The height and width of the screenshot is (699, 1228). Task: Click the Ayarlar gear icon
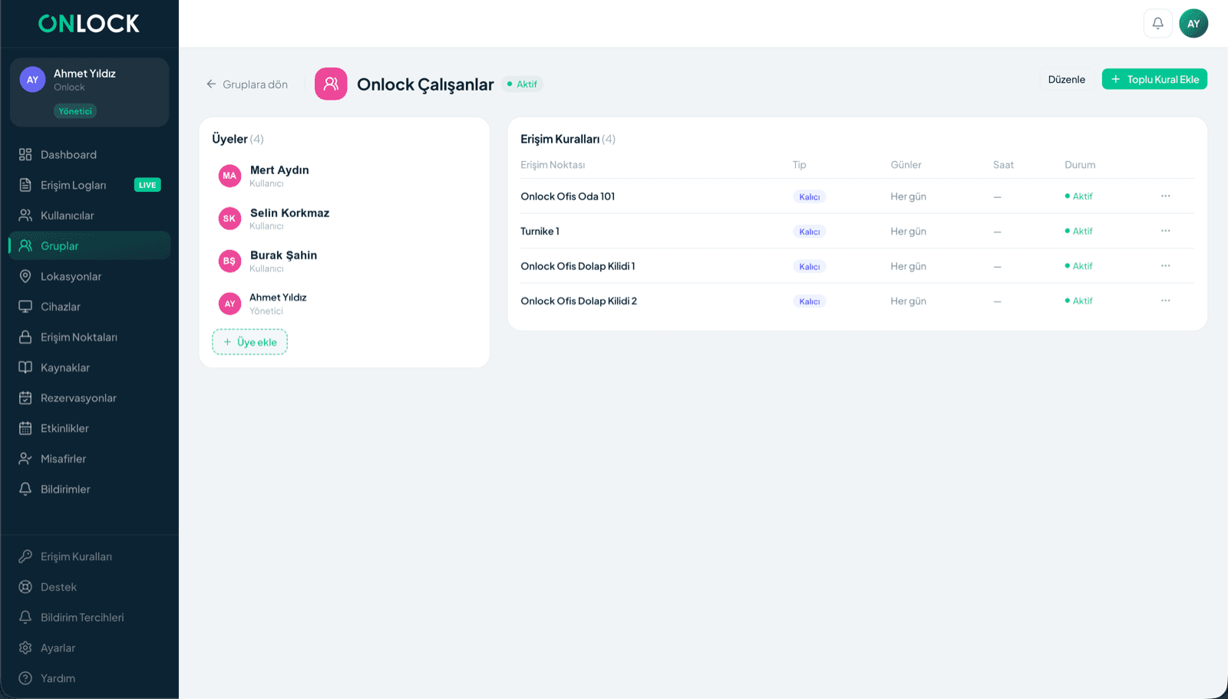(x=25, y=648)
